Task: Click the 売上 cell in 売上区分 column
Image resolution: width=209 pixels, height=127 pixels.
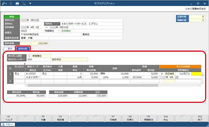Action: pyautogui.click(x=19, y=74)
